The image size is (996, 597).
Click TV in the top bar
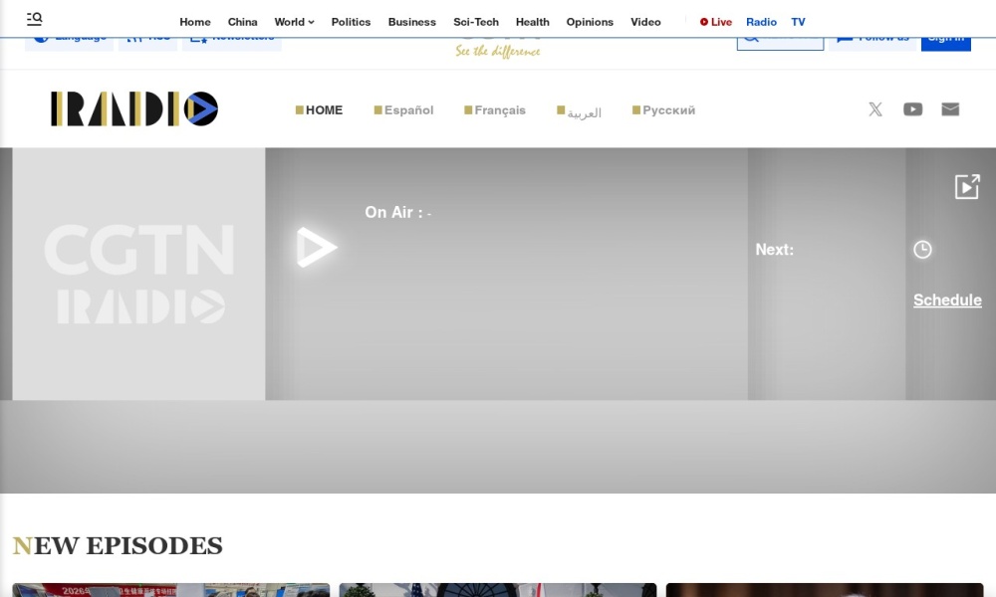[x=798, y=22]
